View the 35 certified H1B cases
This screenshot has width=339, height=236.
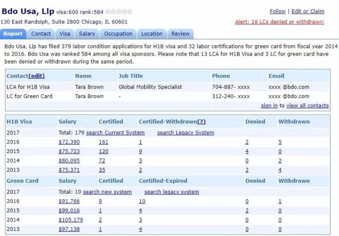point(102,170)
